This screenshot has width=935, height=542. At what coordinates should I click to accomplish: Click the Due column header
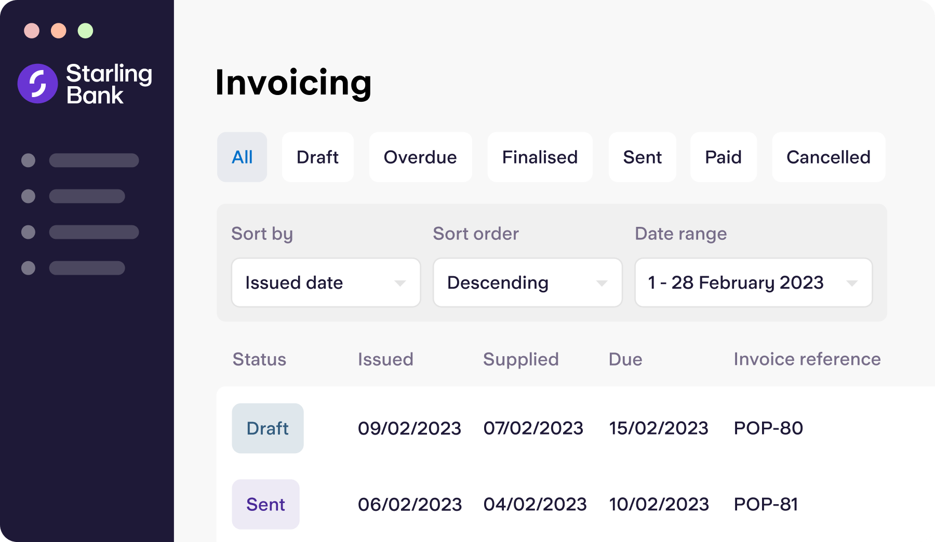(625, 359)
